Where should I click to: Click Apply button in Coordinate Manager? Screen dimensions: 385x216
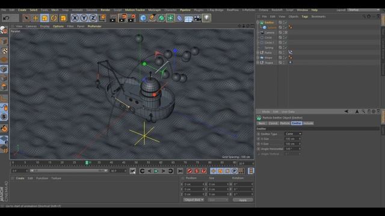pyautogui.click(x=243, y=200)
